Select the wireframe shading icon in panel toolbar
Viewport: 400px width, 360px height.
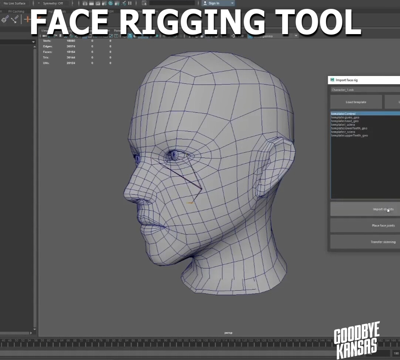(x=124, y=36)
